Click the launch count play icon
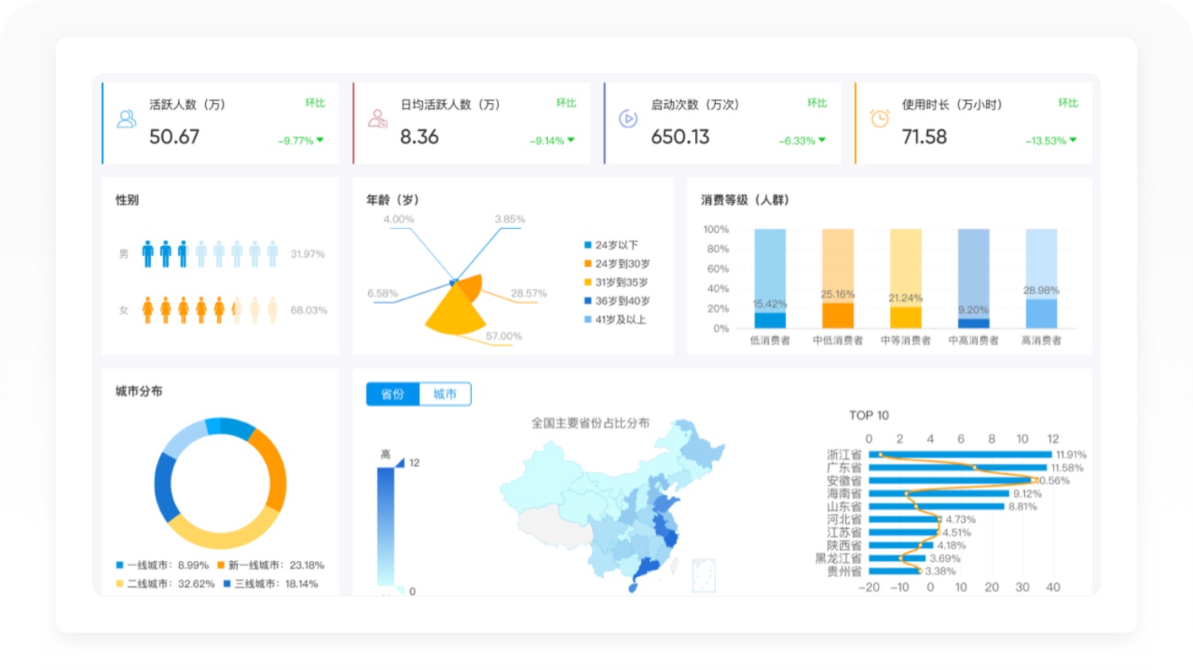Screen dimensions: 1193x670 (x=628, y=119)
